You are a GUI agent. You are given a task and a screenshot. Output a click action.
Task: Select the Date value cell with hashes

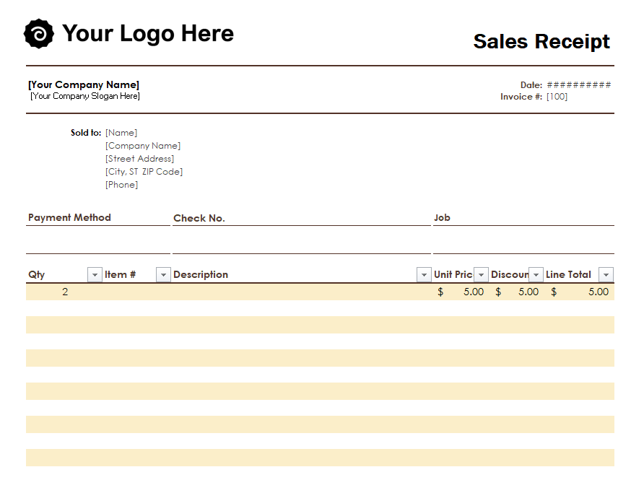pos(579,85)
